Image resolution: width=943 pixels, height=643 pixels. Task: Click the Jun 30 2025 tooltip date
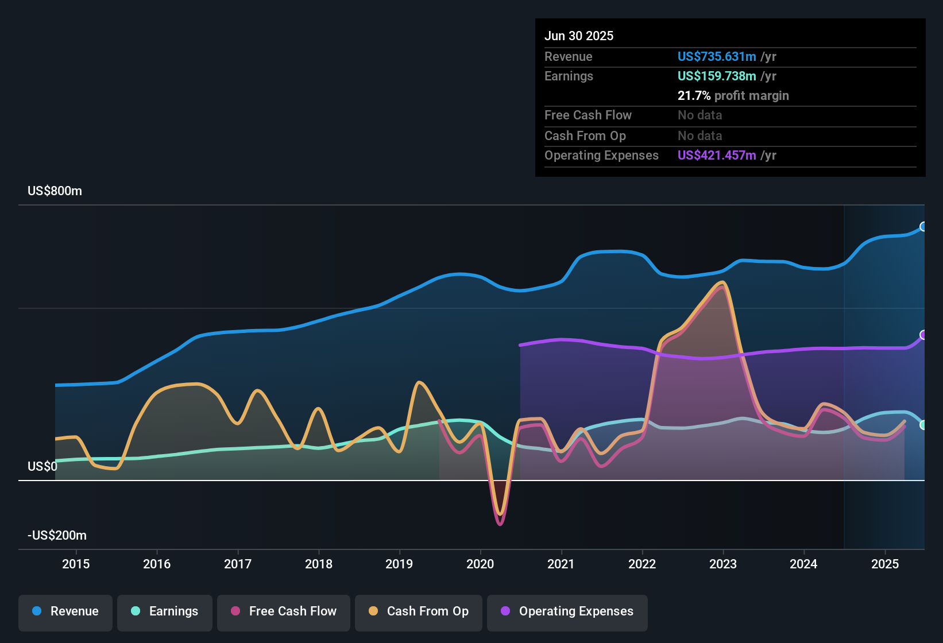click(x=579, y=36)
